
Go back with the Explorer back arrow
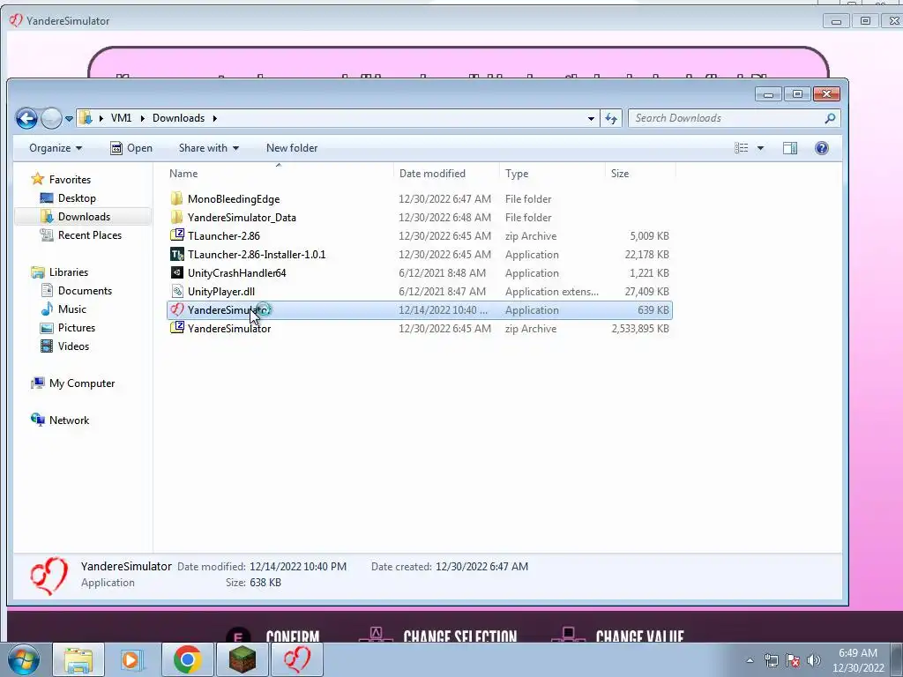point(26,119)
